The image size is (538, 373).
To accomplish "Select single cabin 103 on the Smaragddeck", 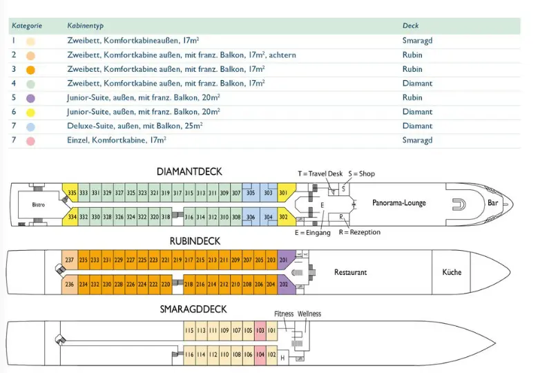I will 260,330.
